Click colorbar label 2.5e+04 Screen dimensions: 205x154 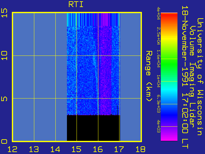pos(159,36)
